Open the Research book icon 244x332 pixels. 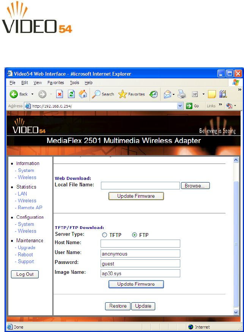[223, 94]
